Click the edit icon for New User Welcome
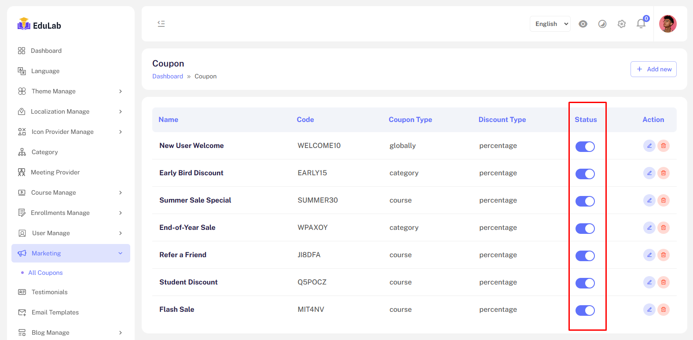693x340 pixels. point(649,146)
